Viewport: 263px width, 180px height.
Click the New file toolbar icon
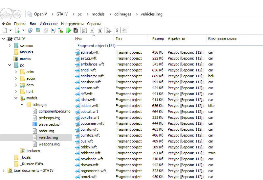point(5,30)
